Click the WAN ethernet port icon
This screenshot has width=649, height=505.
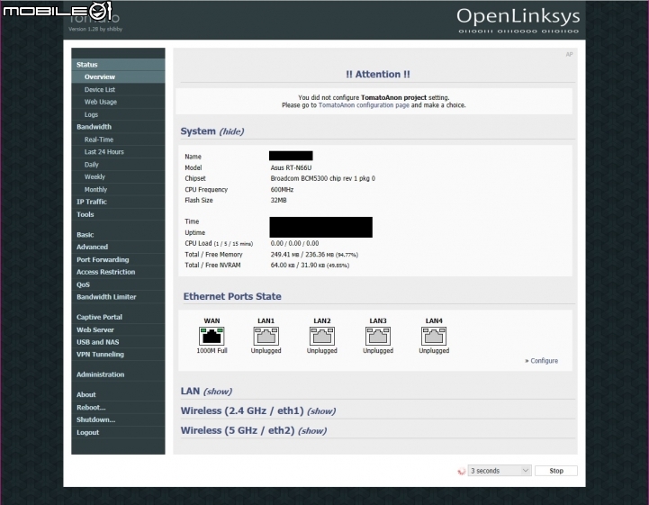click(x=212, y=336)
